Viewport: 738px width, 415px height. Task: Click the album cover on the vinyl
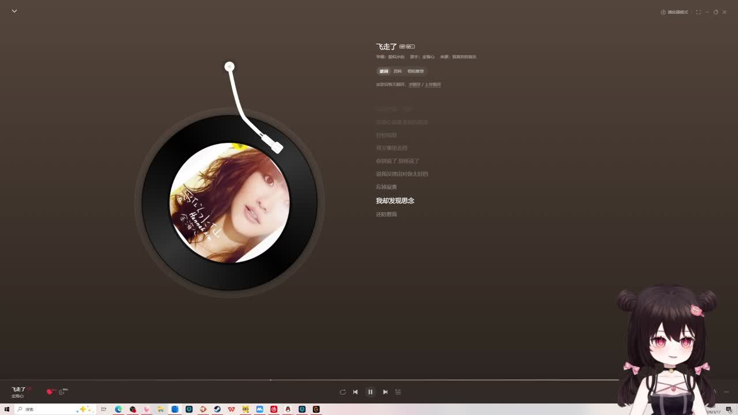pyautogui.click(x=229, y=203)
